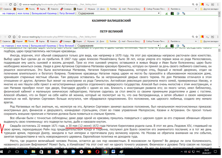
Task: Open the Петр Великий link in the upper reader bar
Action: tap(67, 13)
